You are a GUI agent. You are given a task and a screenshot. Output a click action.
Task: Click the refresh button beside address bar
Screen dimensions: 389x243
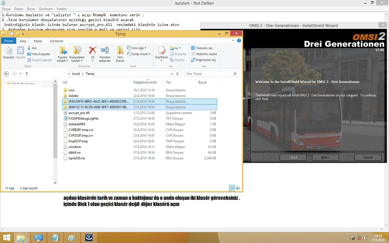point(178,74)
